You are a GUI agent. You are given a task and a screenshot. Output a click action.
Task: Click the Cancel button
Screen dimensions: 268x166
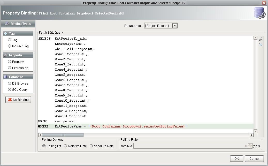[254, 159]
